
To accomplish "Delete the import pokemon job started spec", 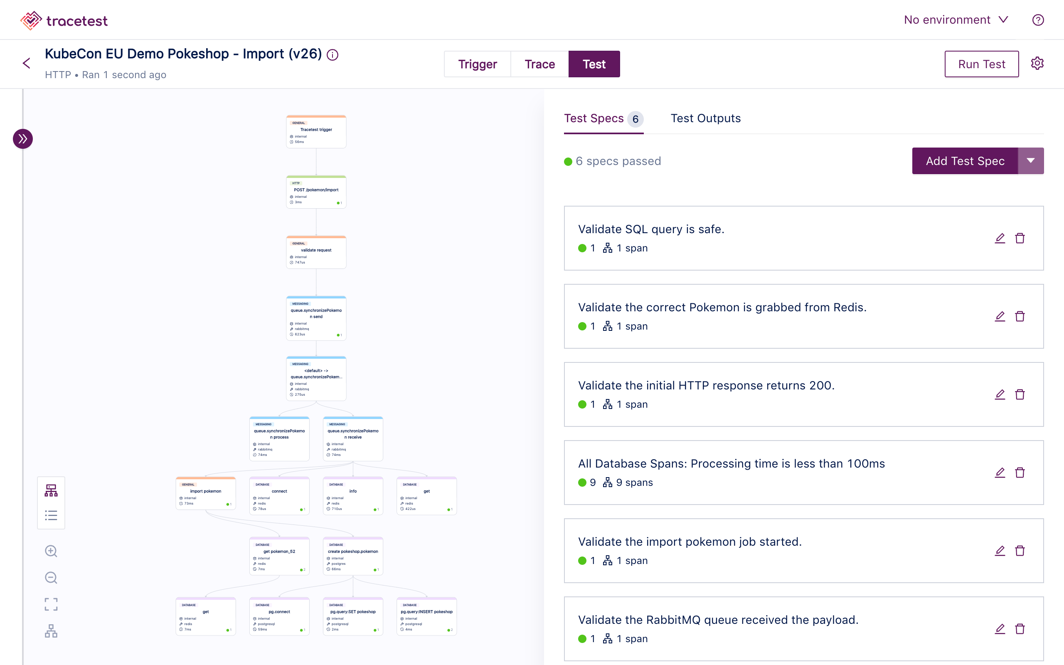I will 1020,551.
